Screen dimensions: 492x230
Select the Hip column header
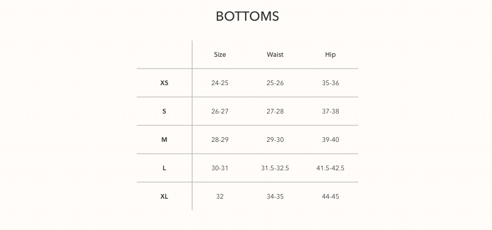[330, 54]
